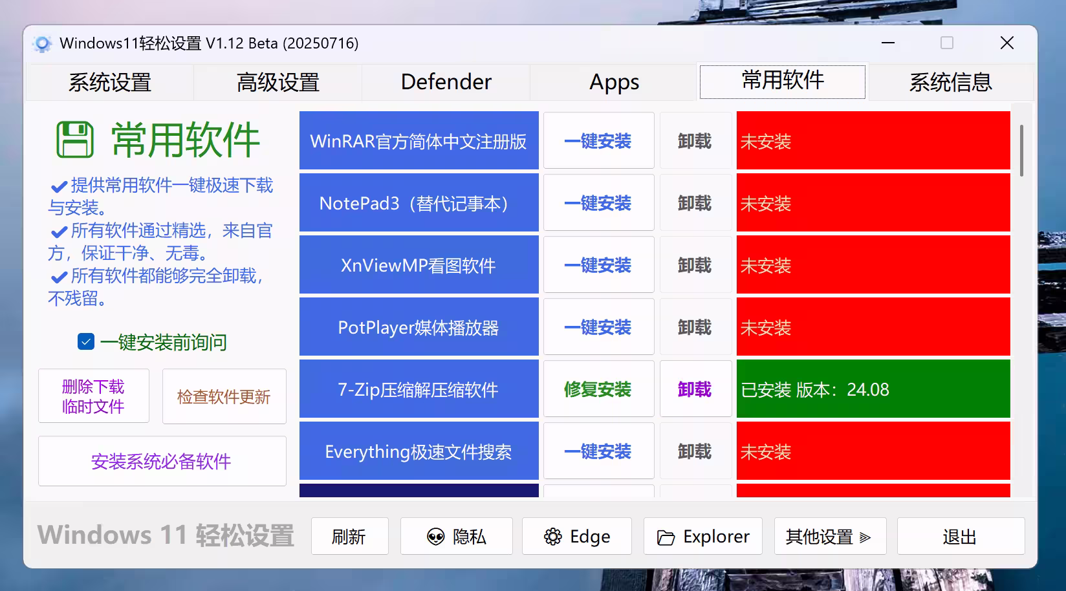Click 一键安装 for XnViewMP
The image size is (1066, 591).
tap(599, 265)
